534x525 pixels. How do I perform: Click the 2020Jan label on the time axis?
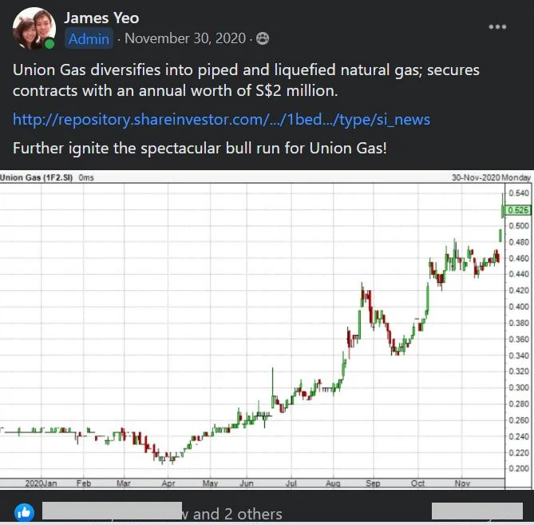click(41, 483)
